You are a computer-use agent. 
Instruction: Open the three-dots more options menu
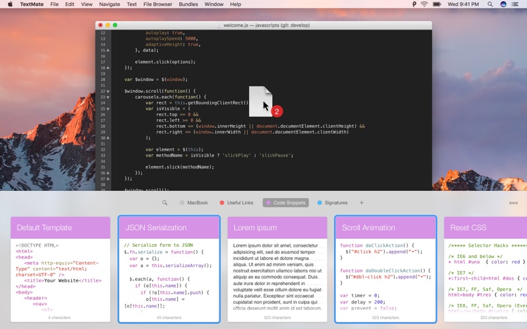click(513, 203)
